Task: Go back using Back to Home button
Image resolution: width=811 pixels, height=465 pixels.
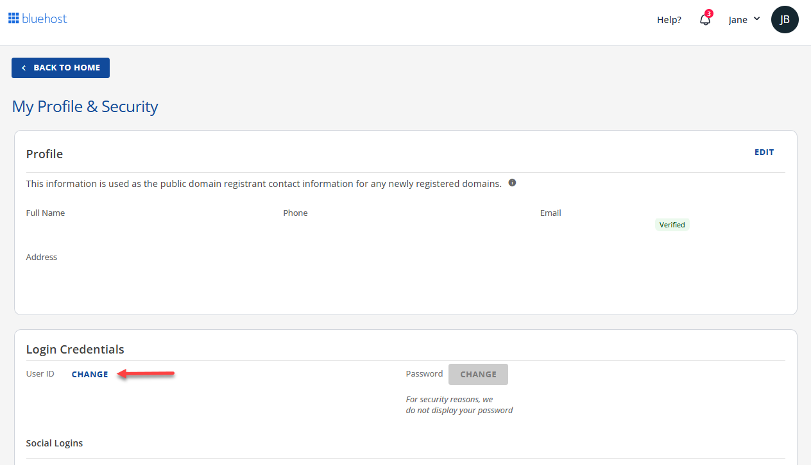Action: point(60,68)
